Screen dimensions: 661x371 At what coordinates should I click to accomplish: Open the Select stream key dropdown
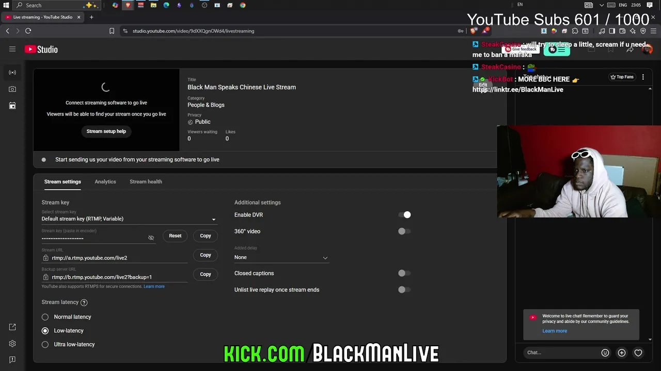(x=129, y=219)
